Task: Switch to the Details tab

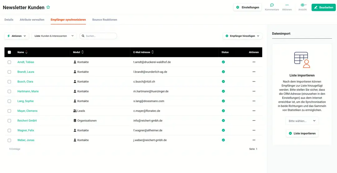Action: [9, 20]
